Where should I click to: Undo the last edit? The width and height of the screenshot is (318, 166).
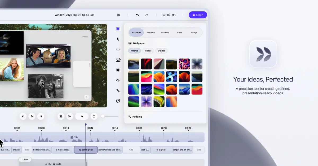[x=137, y=15]
